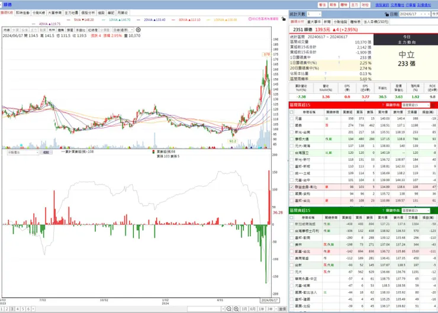The image size is (438, 313).
Task: Switch to the 主力地圖 tab
Action: [x=72, y=13]
